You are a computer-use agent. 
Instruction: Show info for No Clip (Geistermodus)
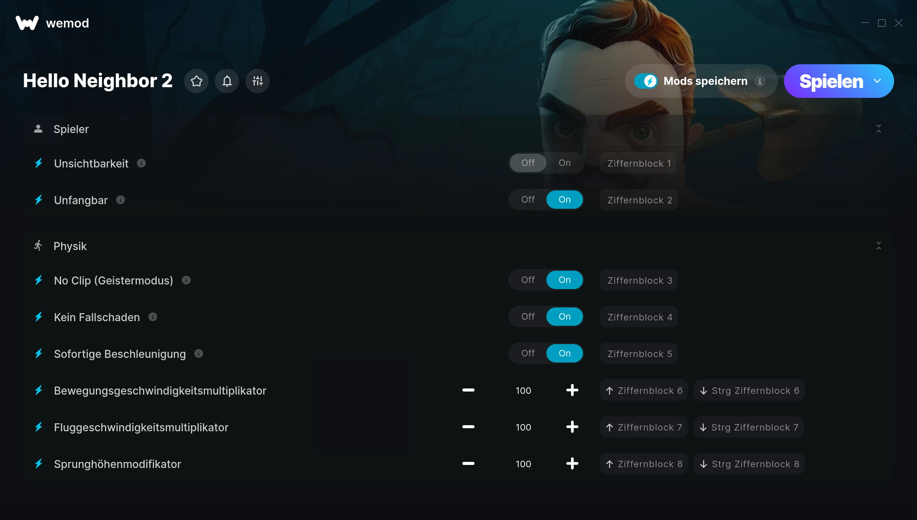tap(186, 280)
